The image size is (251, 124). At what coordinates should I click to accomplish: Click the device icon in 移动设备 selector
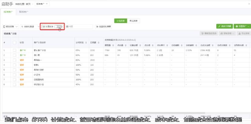pos(4,26)
